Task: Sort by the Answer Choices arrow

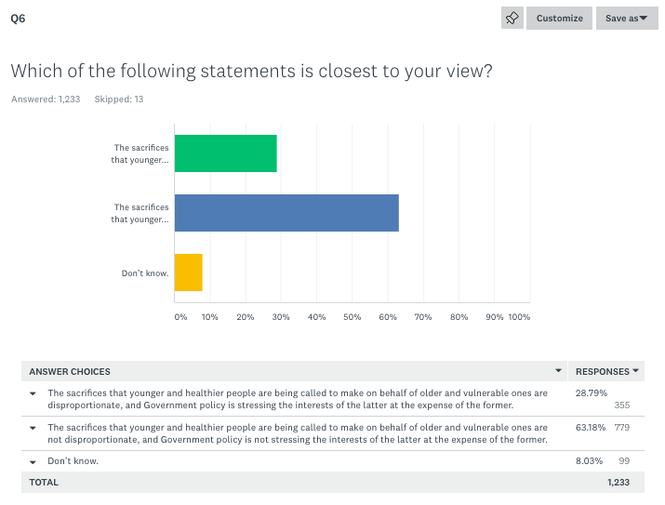Action: click(558, 371)
